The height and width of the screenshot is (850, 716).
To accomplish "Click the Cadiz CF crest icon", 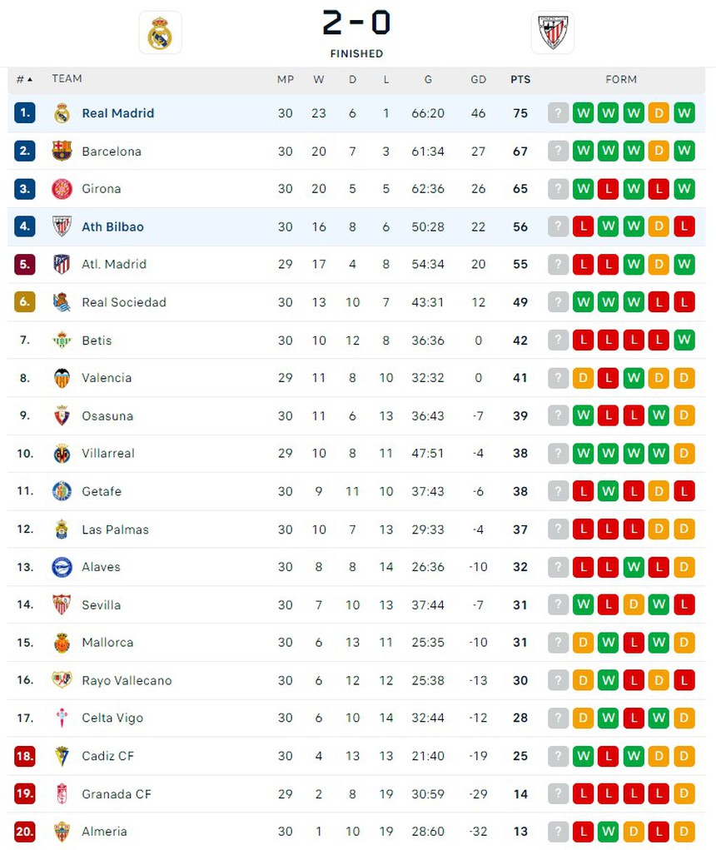I will [62, 756].
